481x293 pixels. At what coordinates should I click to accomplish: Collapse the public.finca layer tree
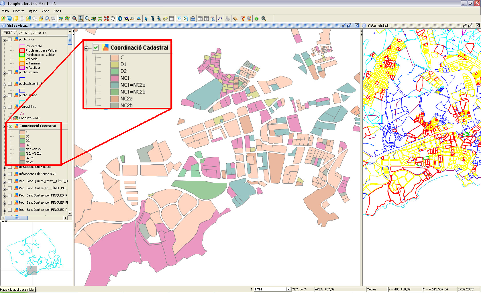tap(4, 40)
